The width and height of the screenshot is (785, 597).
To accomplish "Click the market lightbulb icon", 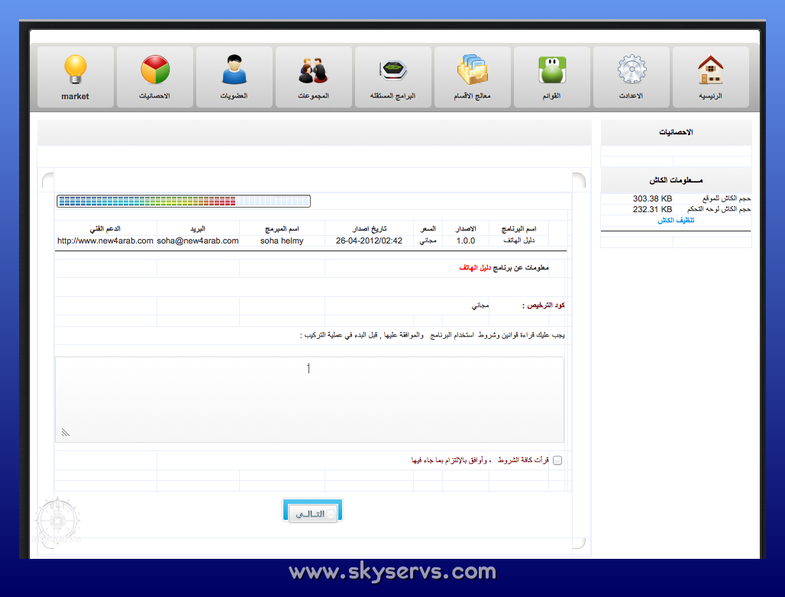I will pyautogui.click(x=76, y=70).
